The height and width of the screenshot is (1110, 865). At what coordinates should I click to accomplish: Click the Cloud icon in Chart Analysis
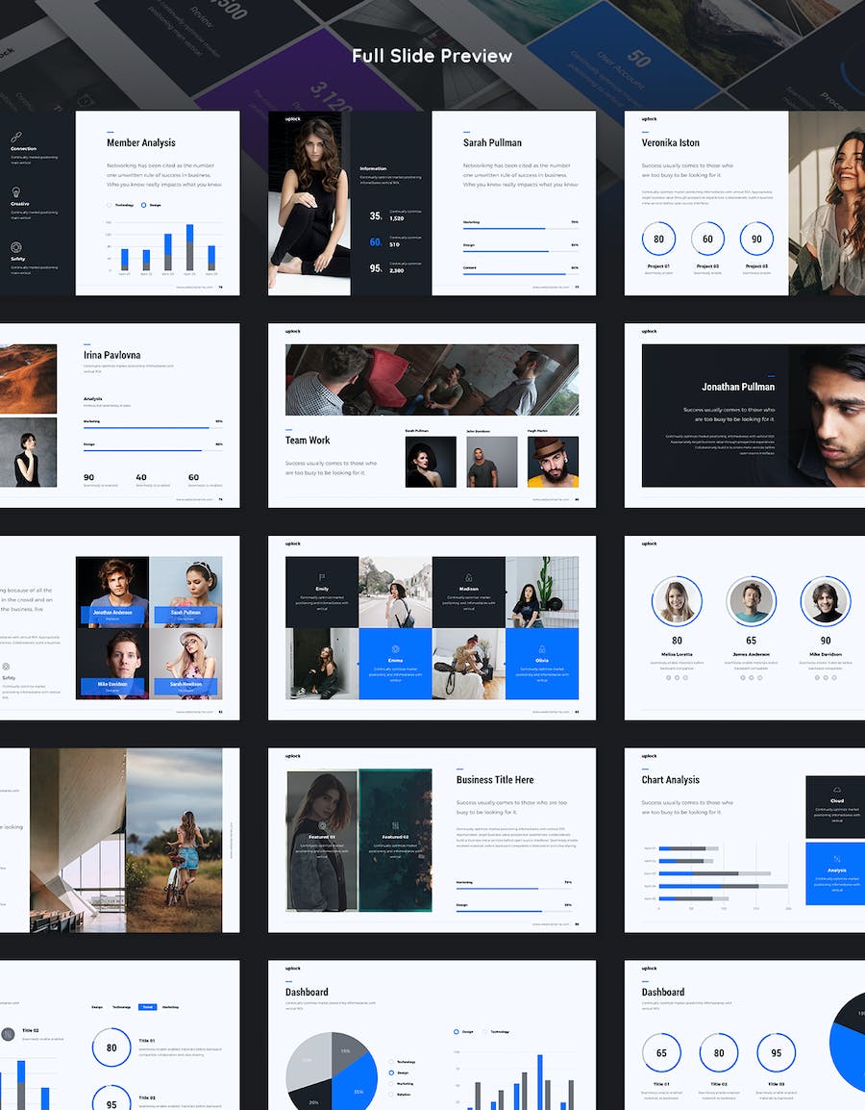click(x=836, y=790)
